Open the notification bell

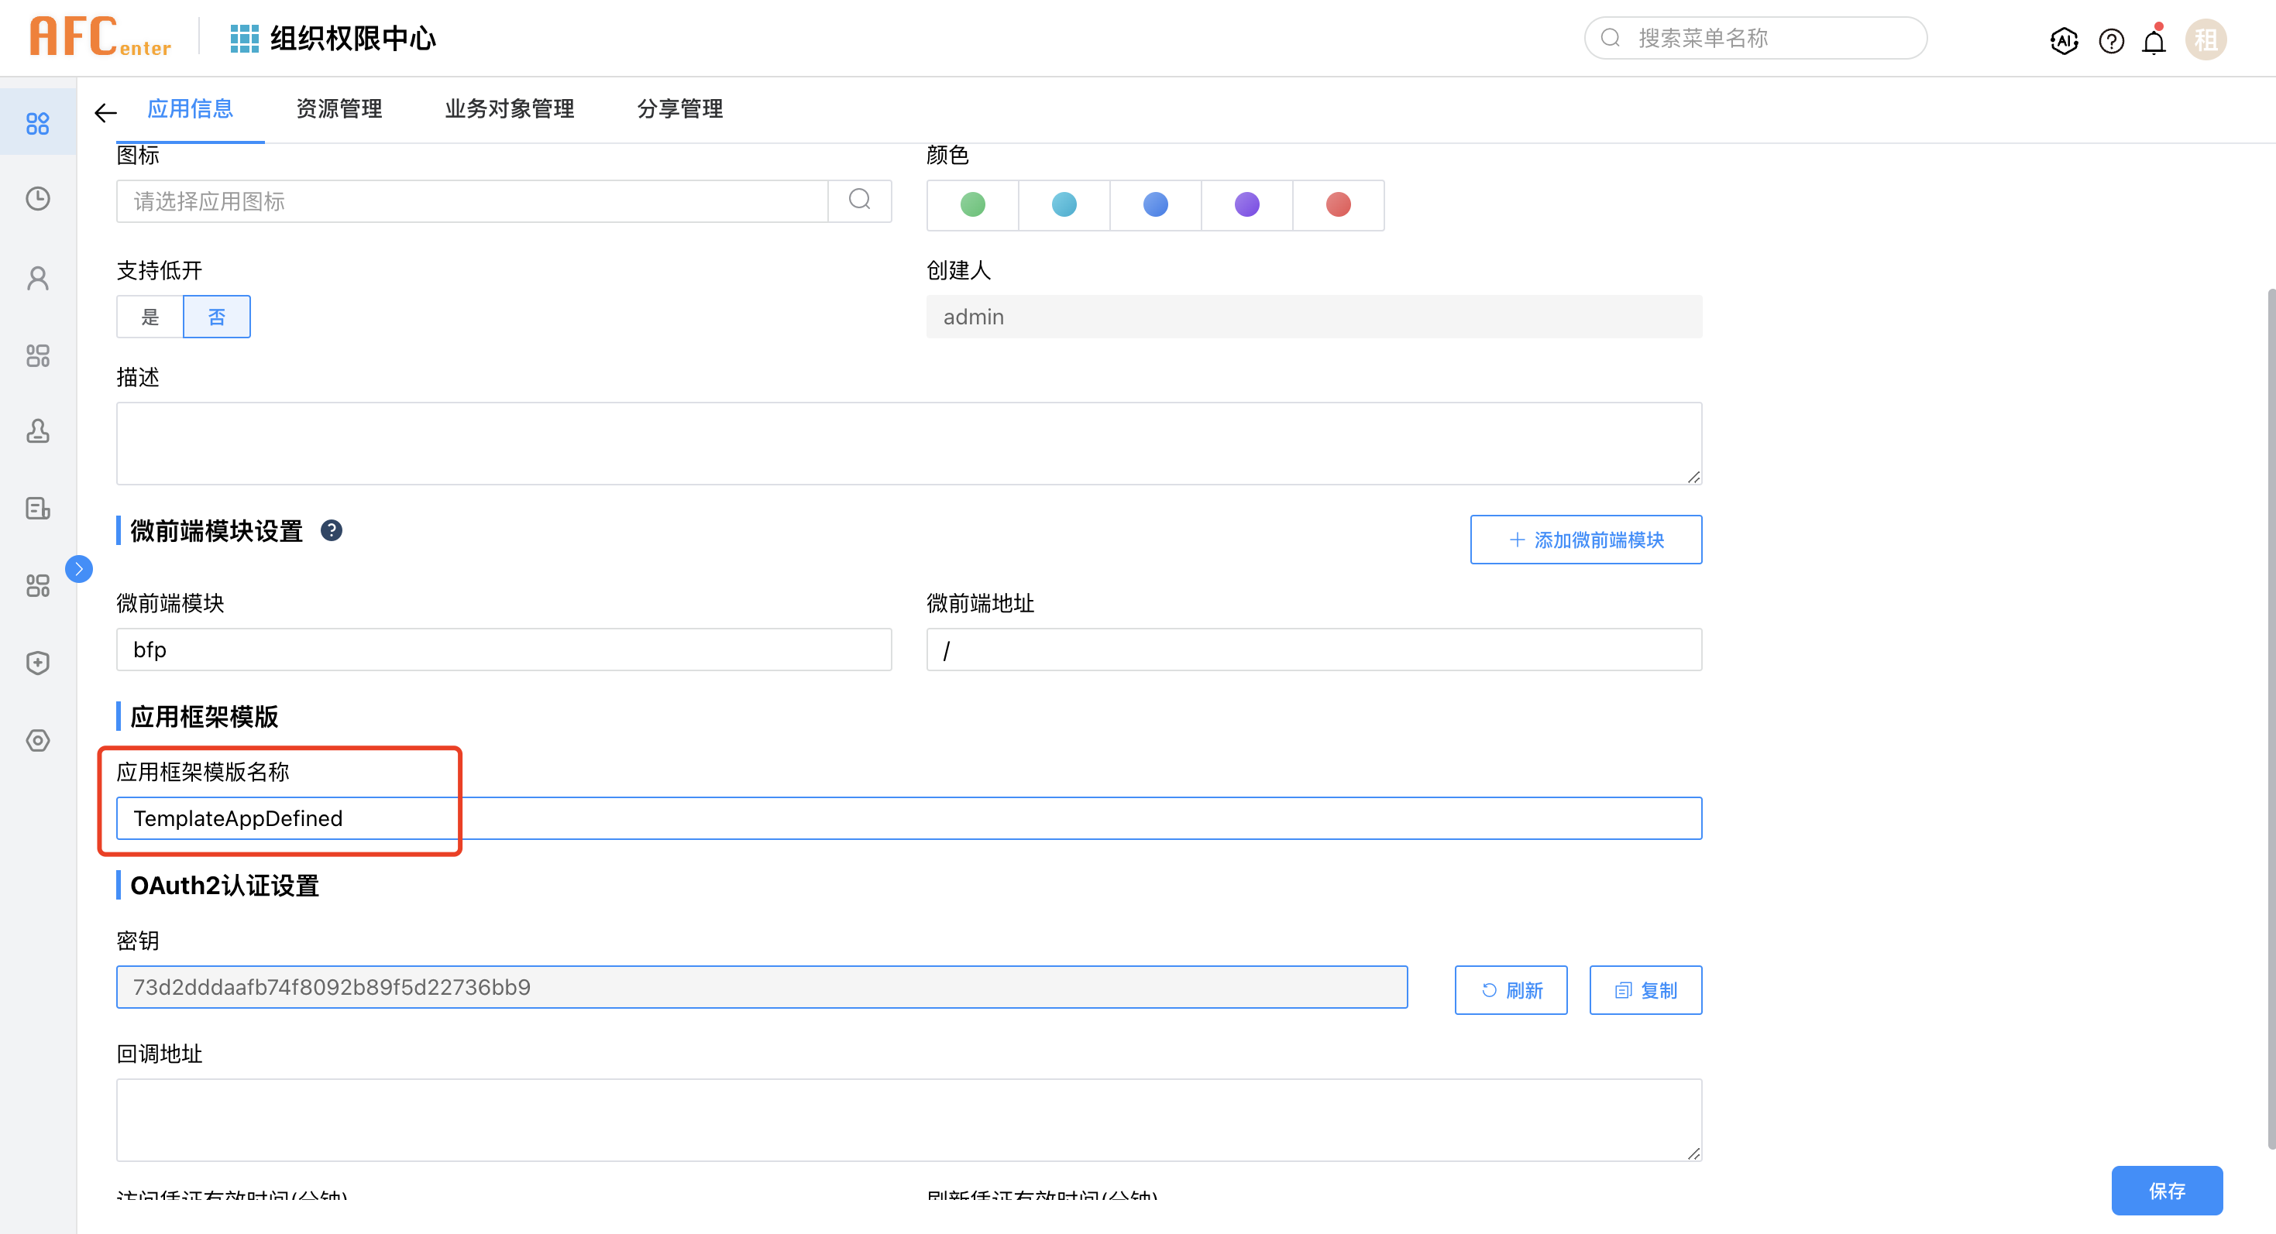2154,40
